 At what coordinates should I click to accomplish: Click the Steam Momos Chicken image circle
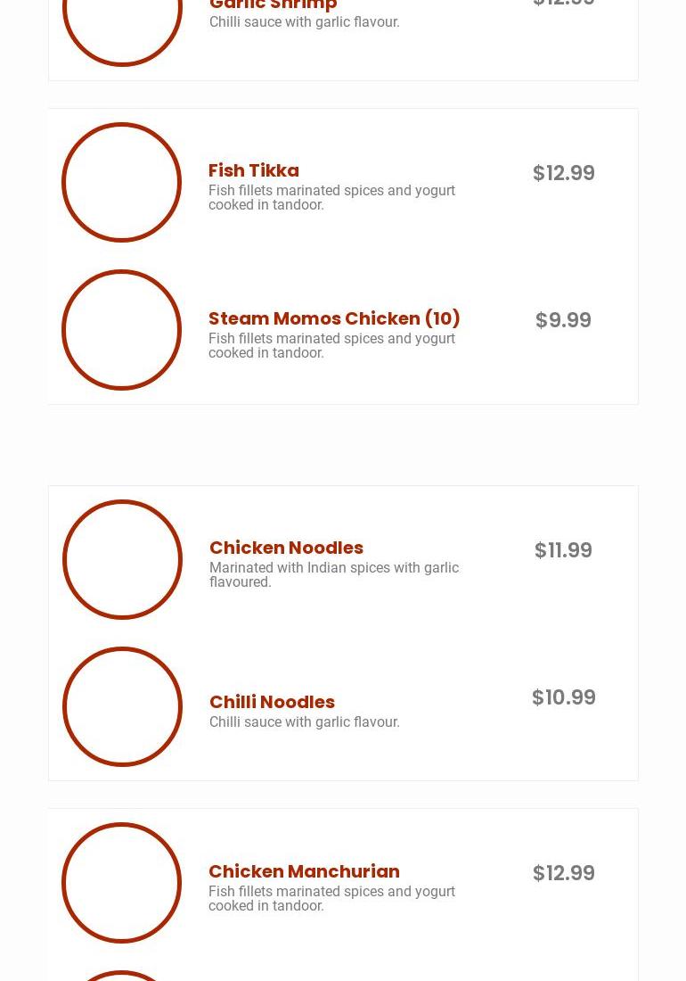point(121,330)
